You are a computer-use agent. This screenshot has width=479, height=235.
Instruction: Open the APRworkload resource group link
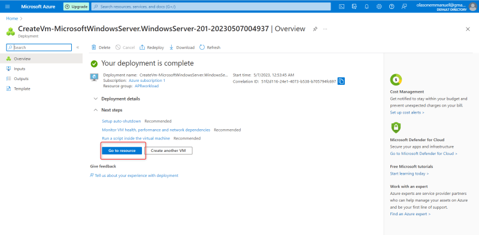(147, 86)
